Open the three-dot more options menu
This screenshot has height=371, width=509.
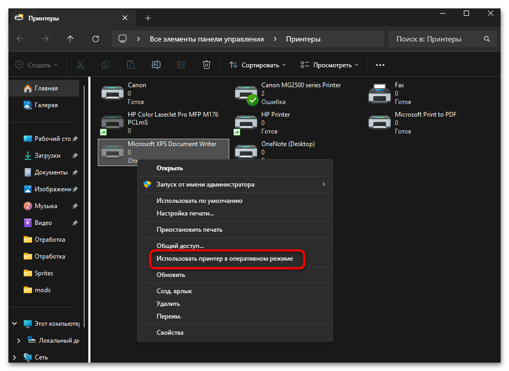click(380, 65)
